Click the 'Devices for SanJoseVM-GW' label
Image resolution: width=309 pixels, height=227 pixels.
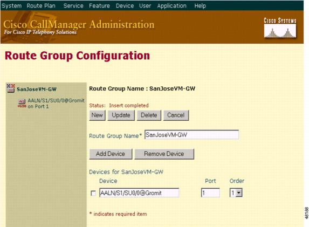pos(126,172)
